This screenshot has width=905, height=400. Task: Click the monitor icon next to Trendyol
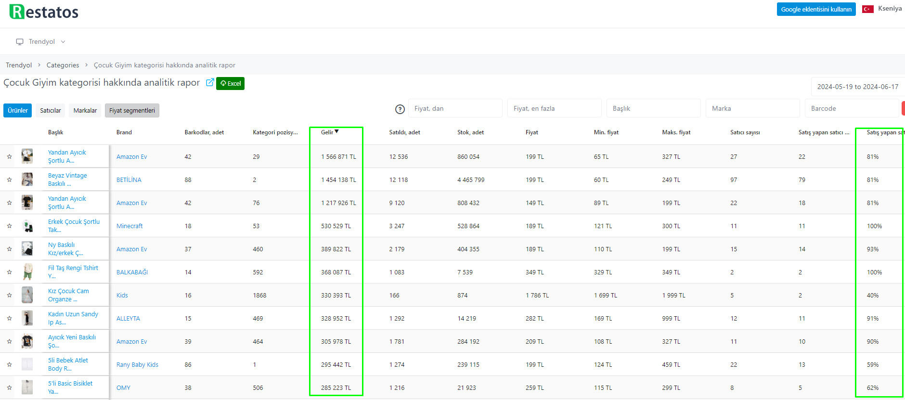20,42
